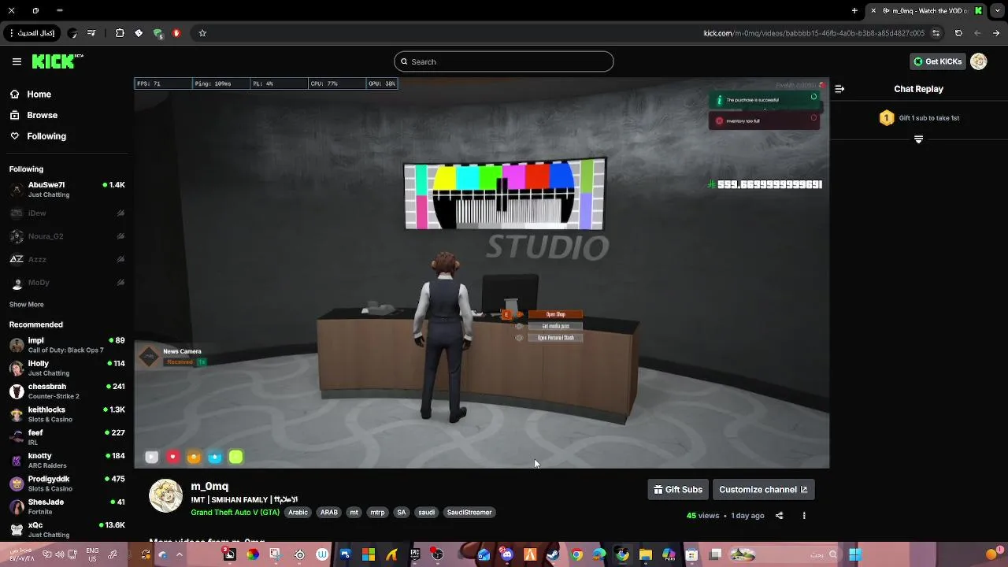Open the browser reading list icon

91,33
